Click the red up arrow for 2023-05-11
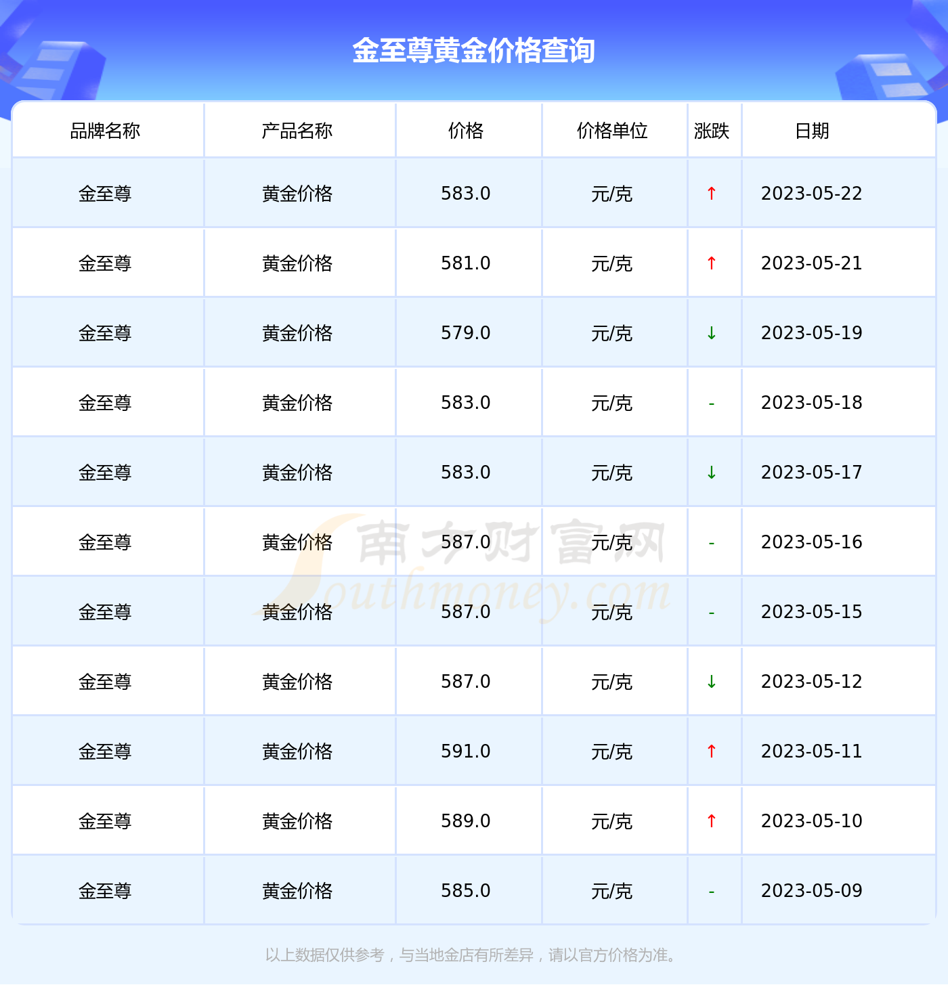The image size is (948, 985). coord(712,751)
